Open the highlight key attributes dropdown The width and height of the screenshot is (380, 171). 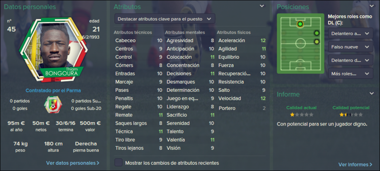(x=164, y=18)
